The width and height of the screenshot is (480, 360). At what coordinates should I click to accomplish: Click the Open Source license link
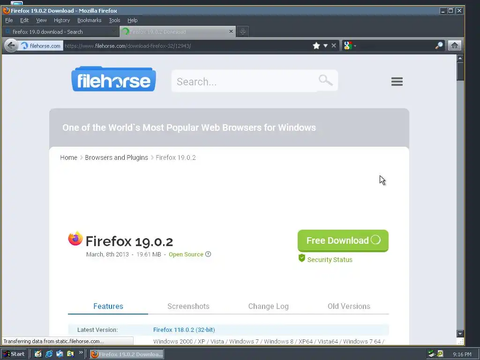tap(186, 255)
